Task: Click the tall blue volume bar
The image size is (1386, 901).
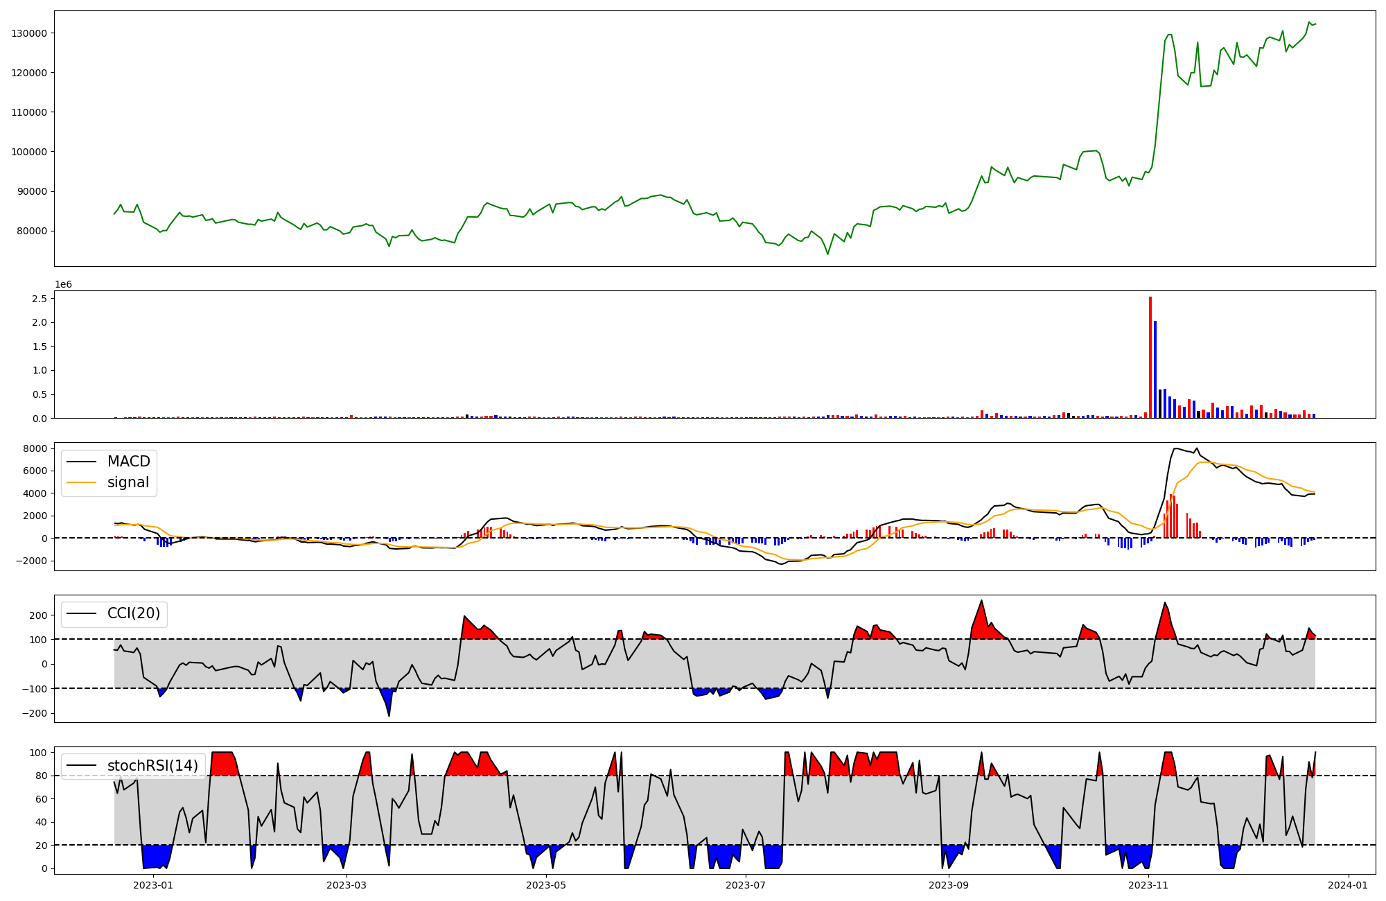Action: [1155, 369]
